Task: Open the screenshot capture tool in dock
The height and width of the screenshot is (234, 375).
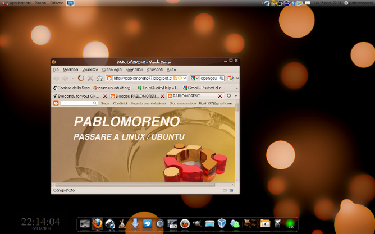Action: tap(172, 224)
